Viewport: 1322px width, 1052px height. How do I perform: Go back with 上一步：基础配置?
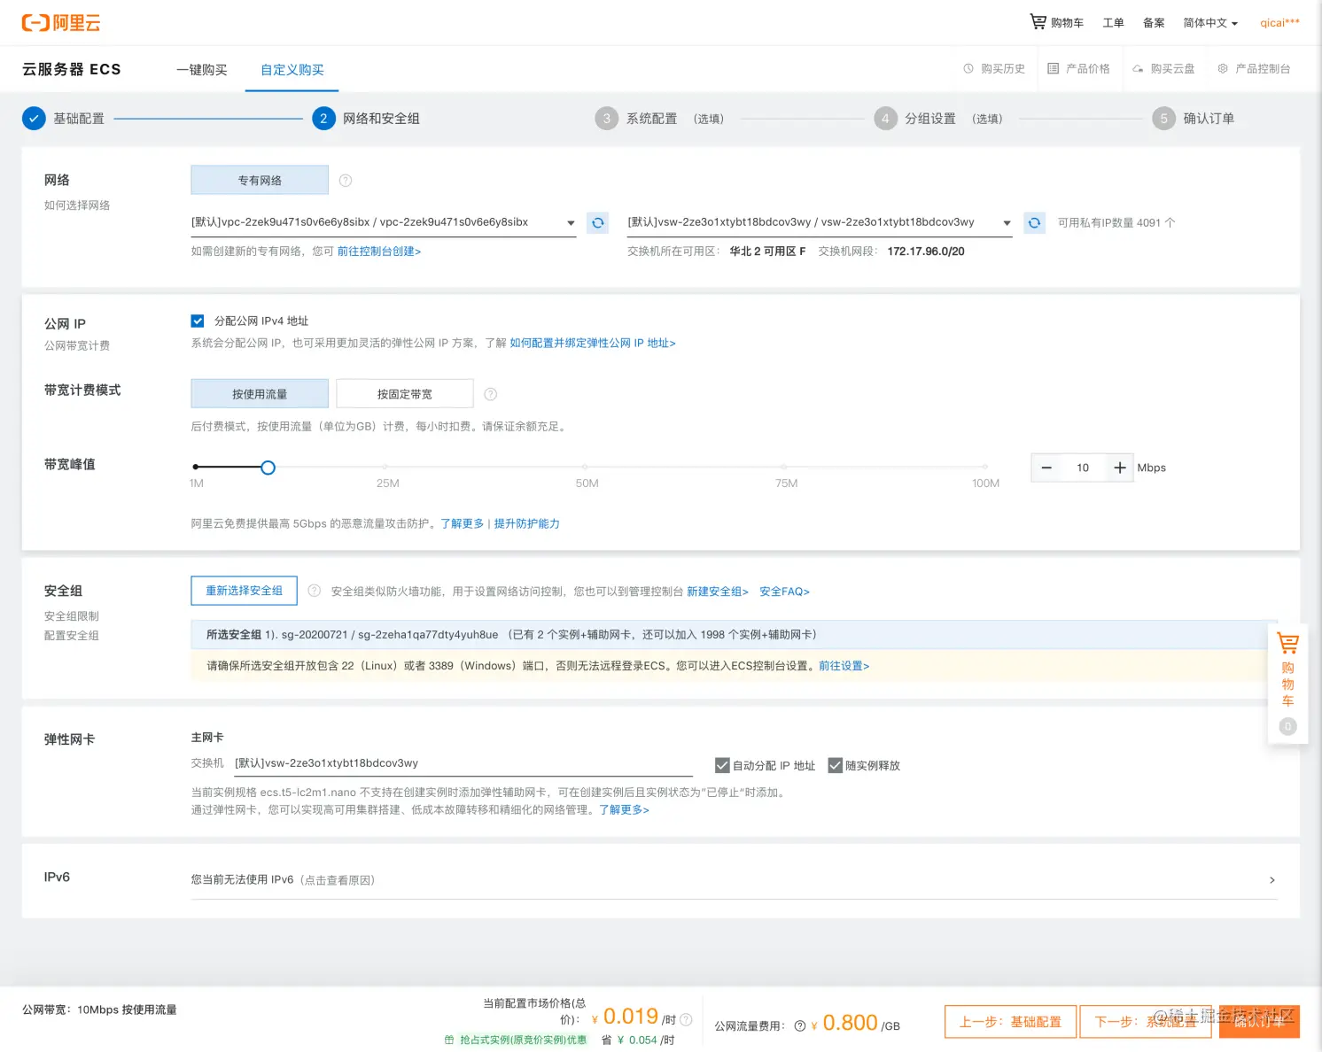pyautogui.click(x=1010, y=1022)
